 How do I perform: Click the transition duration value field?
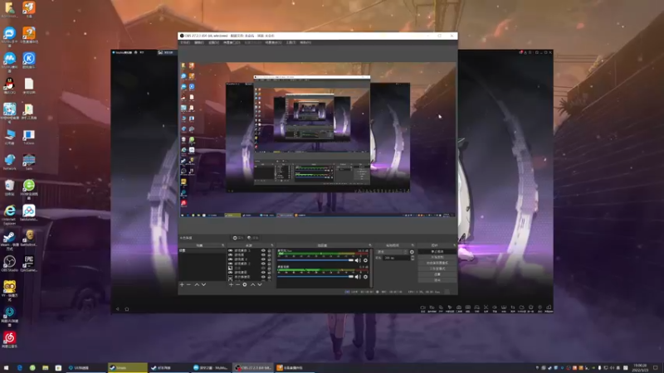(x=397, y=258)
